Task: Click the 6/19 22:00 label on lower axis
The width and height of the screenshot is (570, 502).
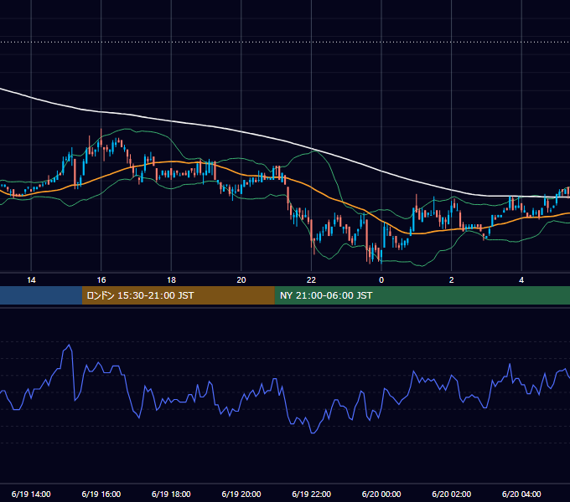Action: [312, 494]
